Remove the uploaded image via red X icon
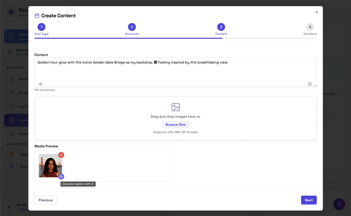This screenshot has width=351, height=216. point(61,155)
